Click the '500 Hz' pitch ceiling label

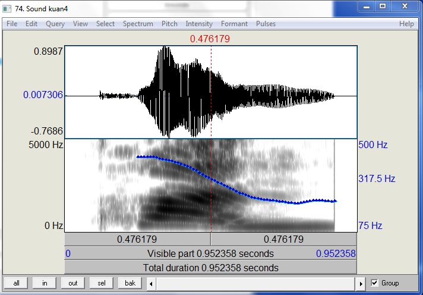pos(373,145)
